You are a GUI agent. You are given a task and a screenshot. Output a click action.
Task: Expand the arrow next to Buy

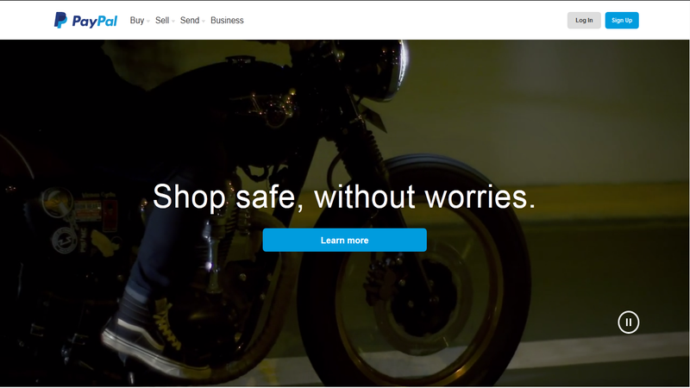148,21
